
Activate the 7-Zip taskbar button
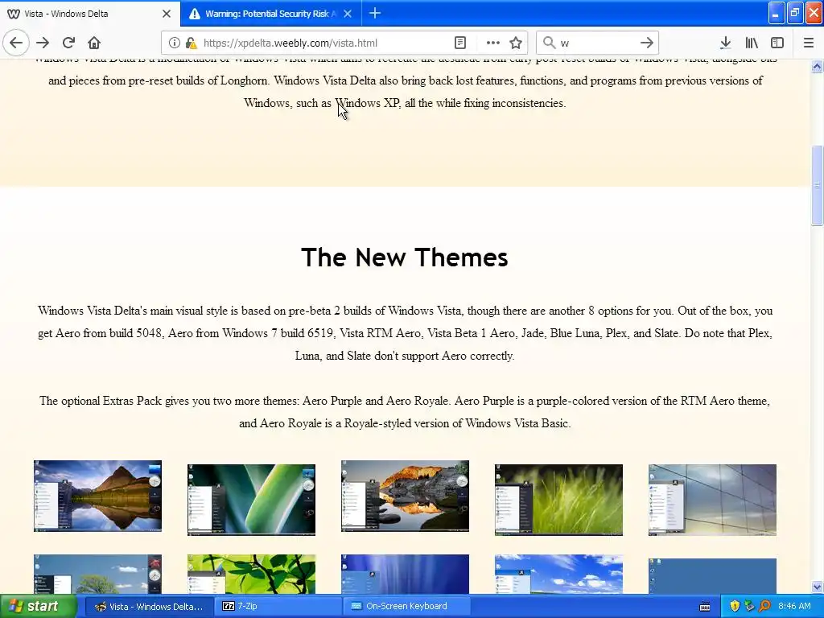point(278,607)
